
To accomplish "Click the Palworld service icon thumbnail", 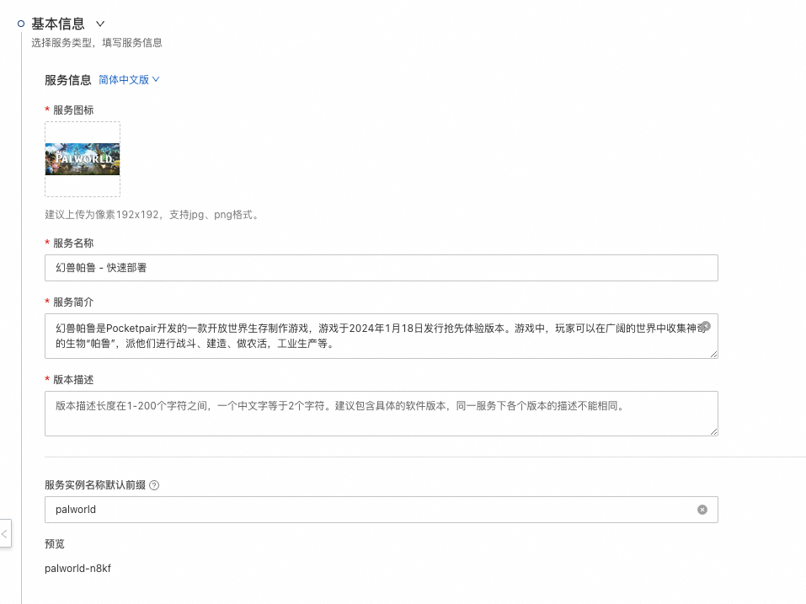I will coord(83,159).
